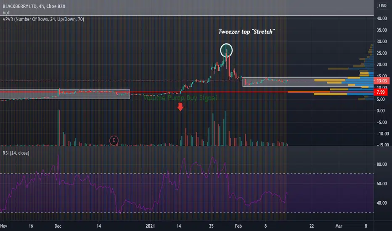Click the 30.00 price axis label

point(382,42)
